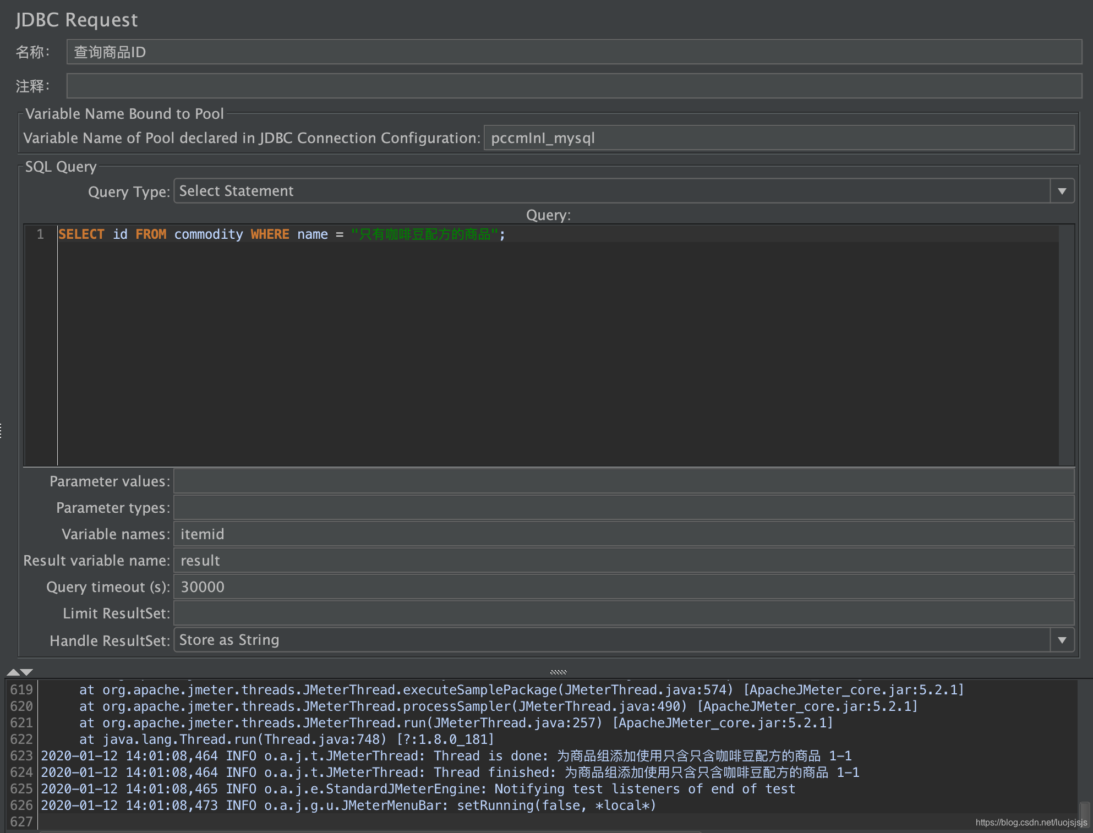
Task: Click the empty 注释 comment field
Action: click(x=574, y=86)
